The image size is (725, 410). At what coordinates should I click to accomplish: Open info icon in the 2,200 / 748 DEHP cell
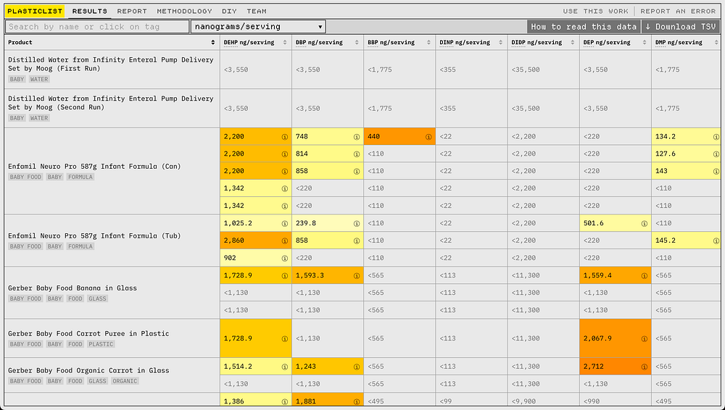(285, 137)
